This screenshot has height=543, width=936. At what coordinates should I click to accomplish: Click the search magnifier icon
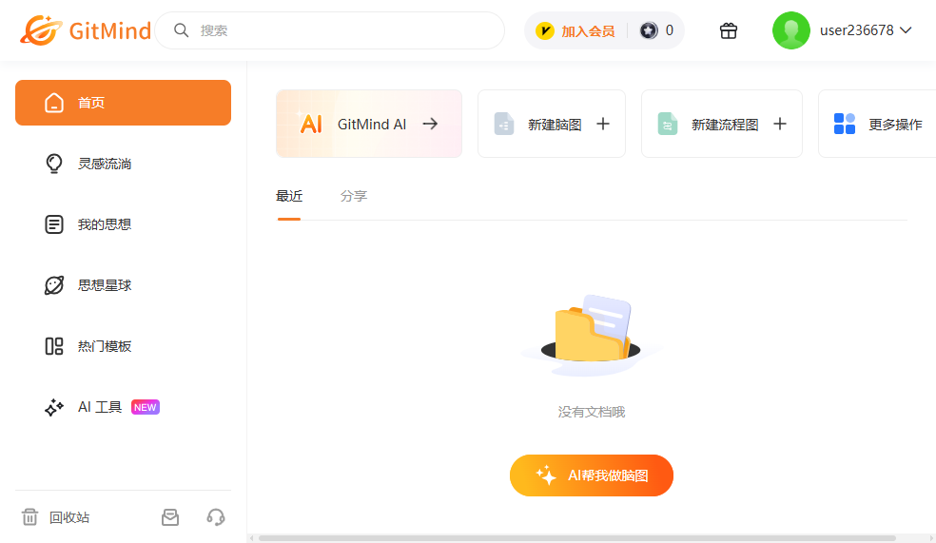pos(181,30)
